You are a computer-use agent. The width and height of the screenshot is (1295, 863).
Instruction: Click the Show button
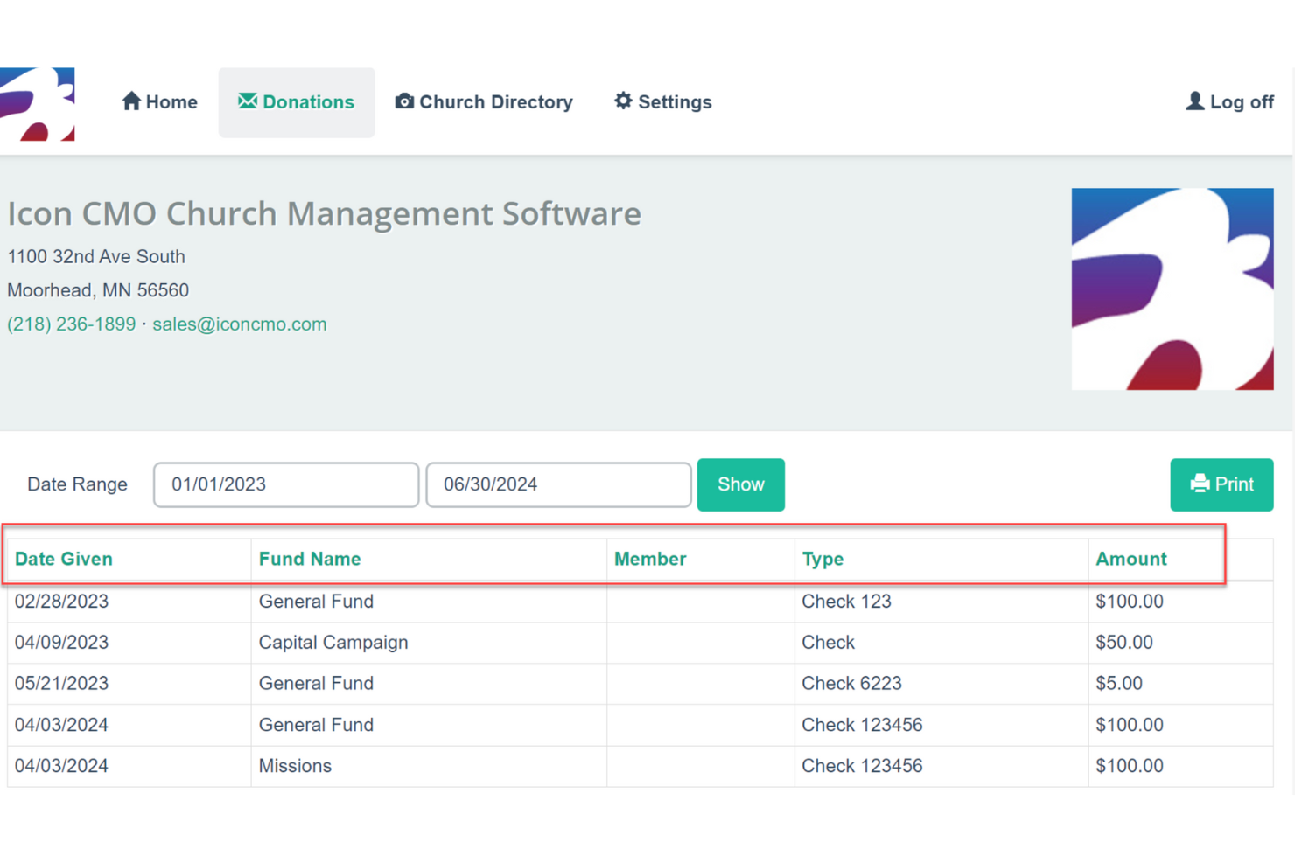pyautogui.click(x=741, y=484)
